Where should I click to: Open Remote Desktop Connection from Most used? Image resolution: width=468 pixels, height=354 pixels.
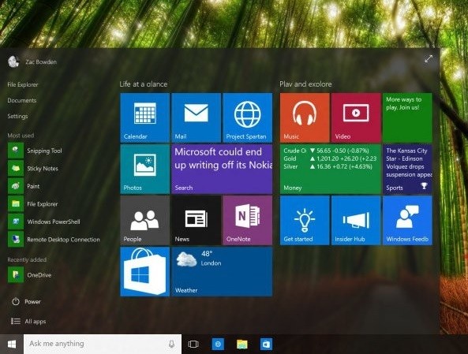click(x=54, y=240)
